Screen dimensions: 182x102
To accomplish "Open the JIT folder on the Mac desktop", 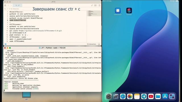I will coord(26,96).
